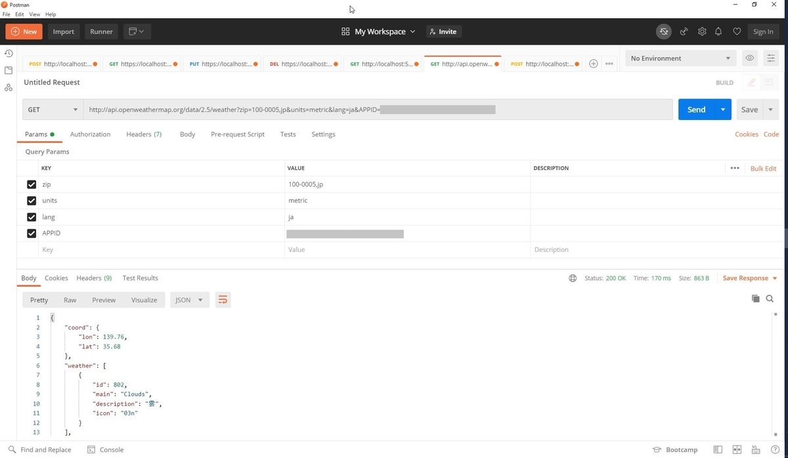Uncheck the lang parameter checkbox
The height and width of the screenshot is (458, 788).
click(x=32, y=217)
